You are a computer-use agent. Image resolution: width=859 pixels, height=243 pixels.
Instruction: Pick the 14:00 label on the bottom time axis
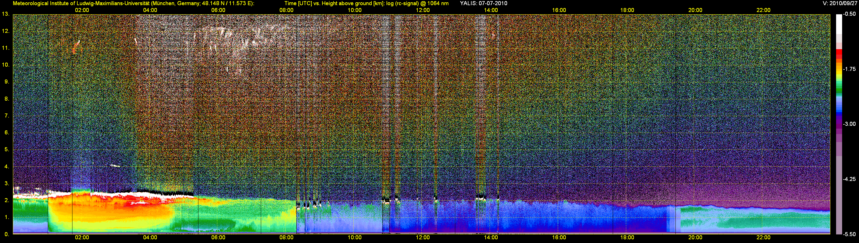(491, 238)
